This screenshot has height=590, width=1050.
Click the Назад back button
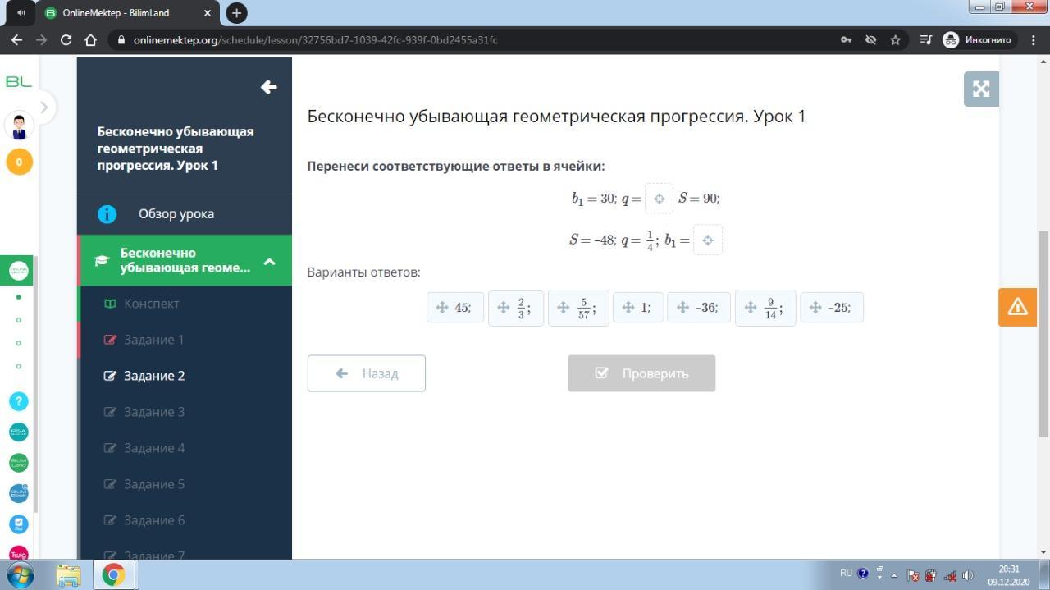click(367, 373)
